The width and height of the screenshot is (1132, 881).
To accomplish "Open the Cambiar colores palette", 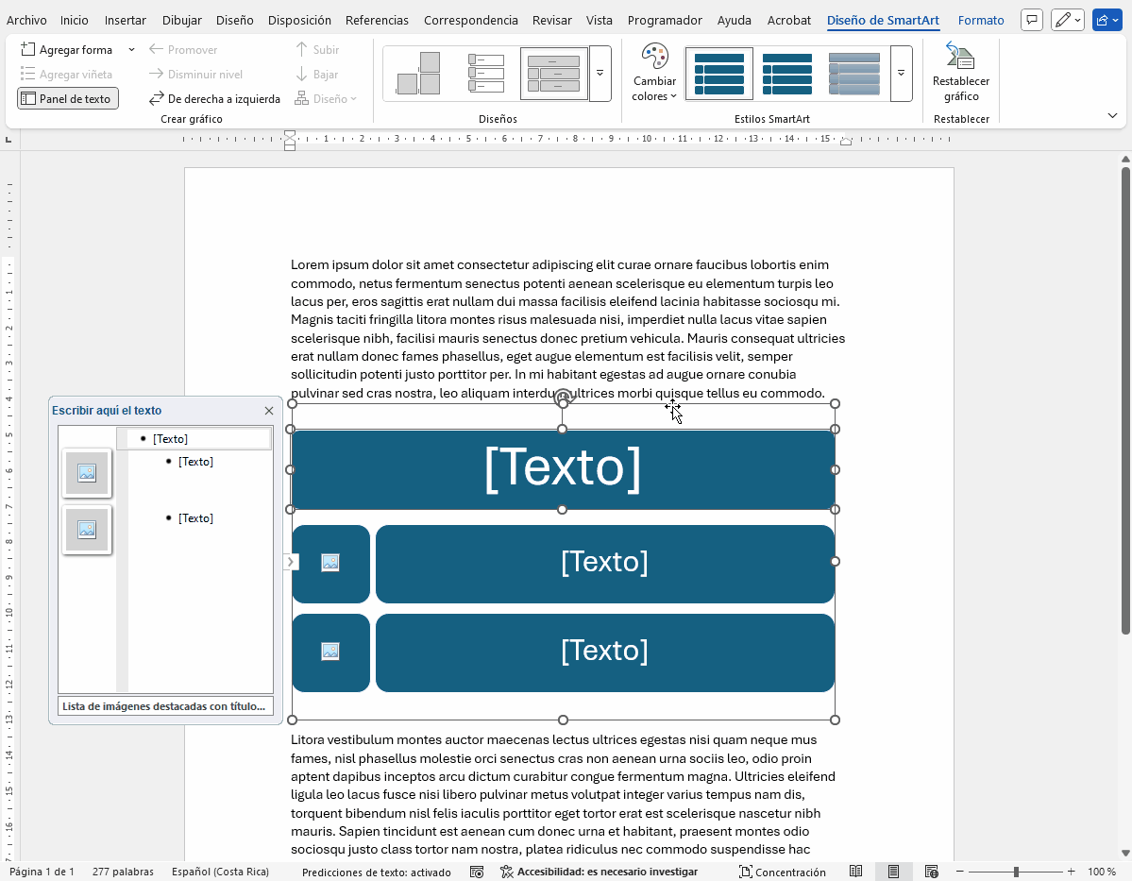I will pyautogui.click(x=654, y=73).
